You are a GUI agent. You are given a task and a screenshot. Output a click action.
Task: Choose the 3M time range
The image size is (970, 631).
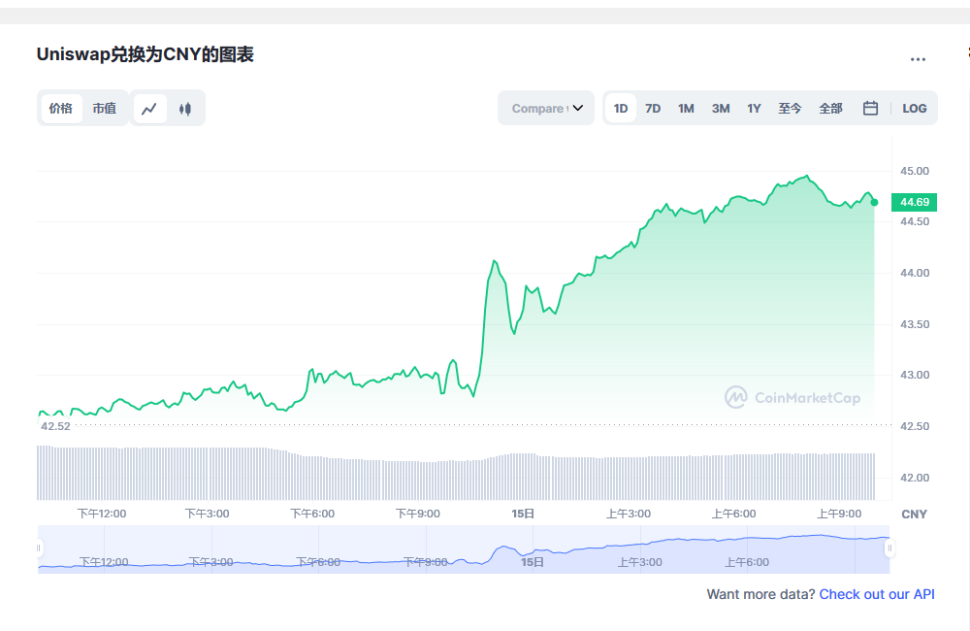coord(721,109)
